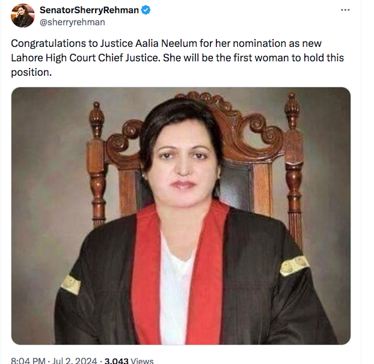The image size is (374, 364).
Task: Open the SenatorSherryRehman profile avatar
Action: point(23,16)
